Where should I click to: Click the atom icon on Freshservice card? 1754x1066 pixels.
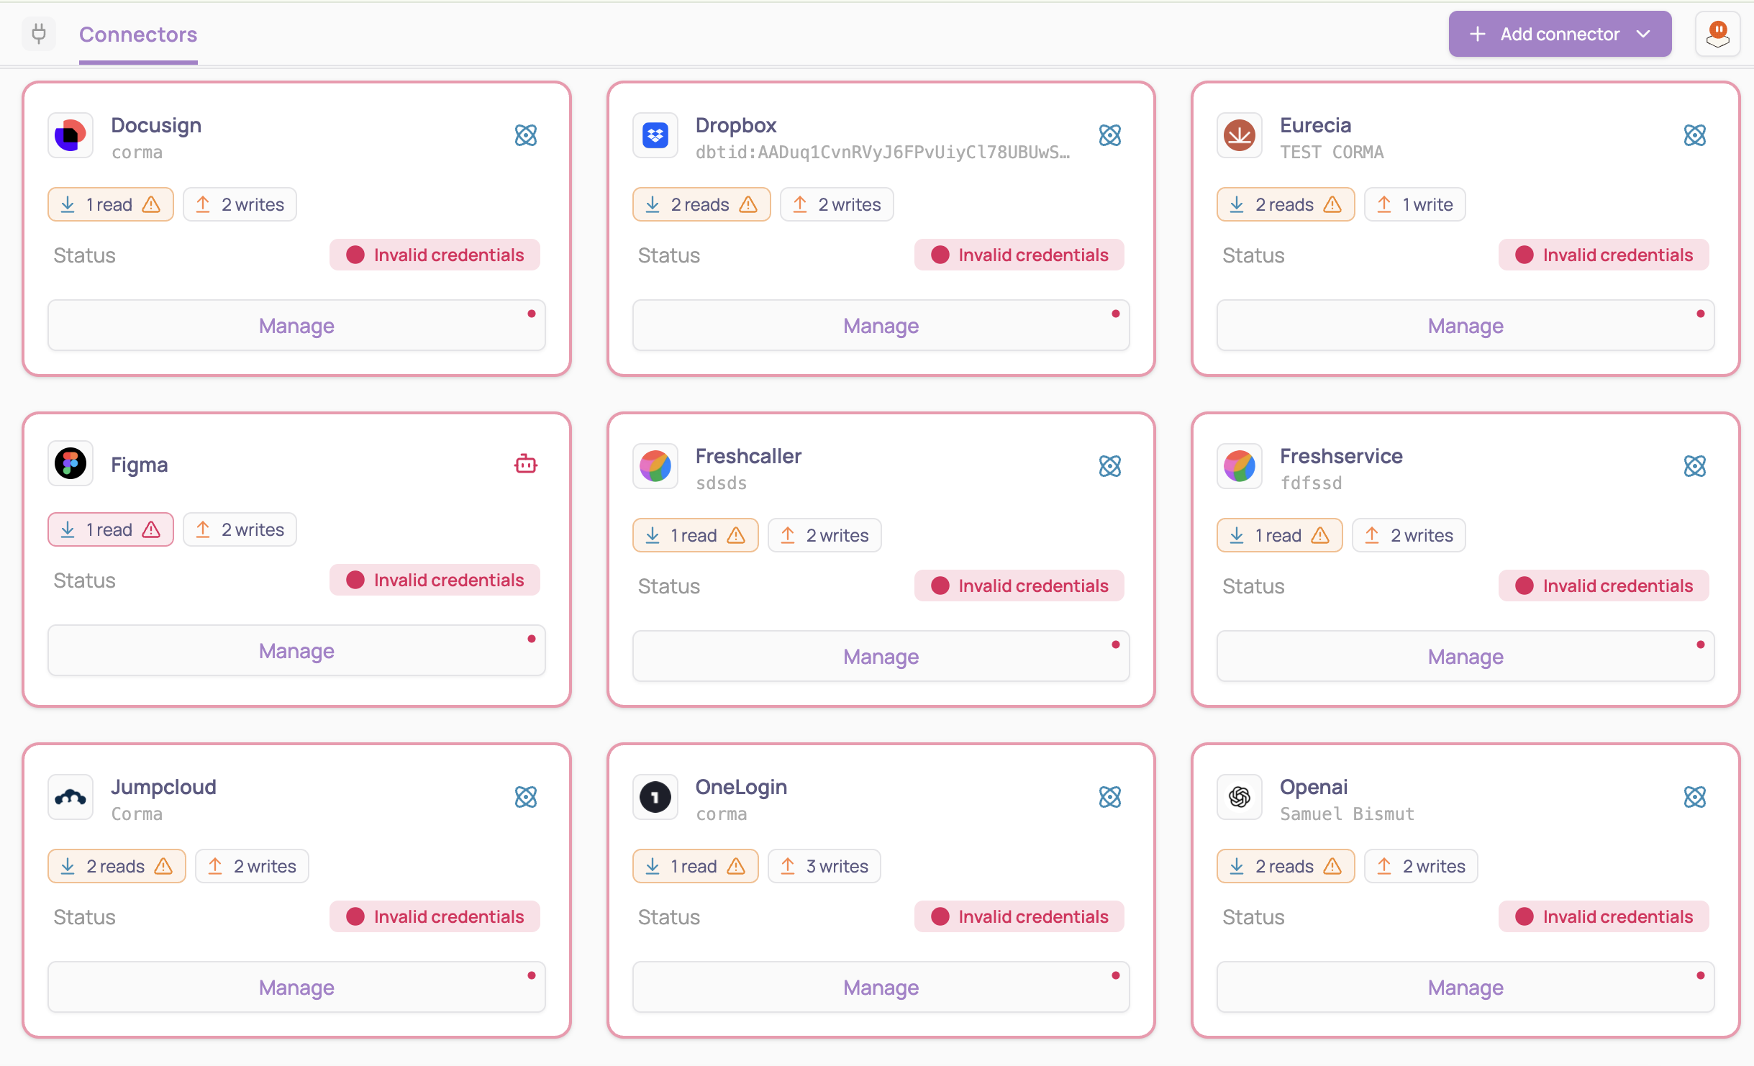tap(1695, 466)
